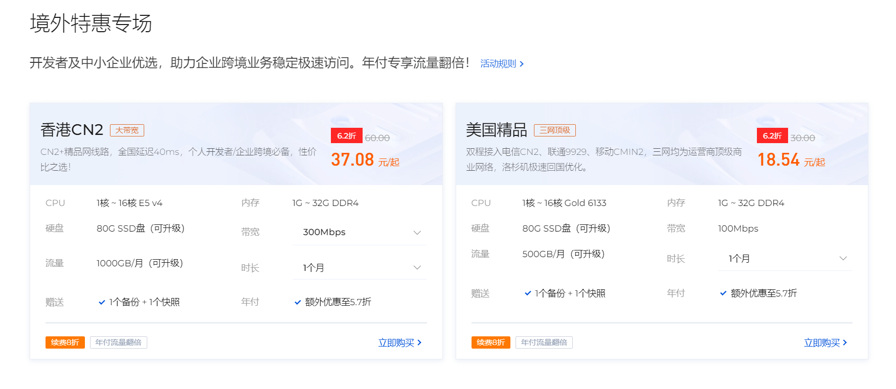This screenshot has height=389, width=896.
Task: Click 80G SSD盘 (可升级) in 美国精品 card
Action: point(566,228)
